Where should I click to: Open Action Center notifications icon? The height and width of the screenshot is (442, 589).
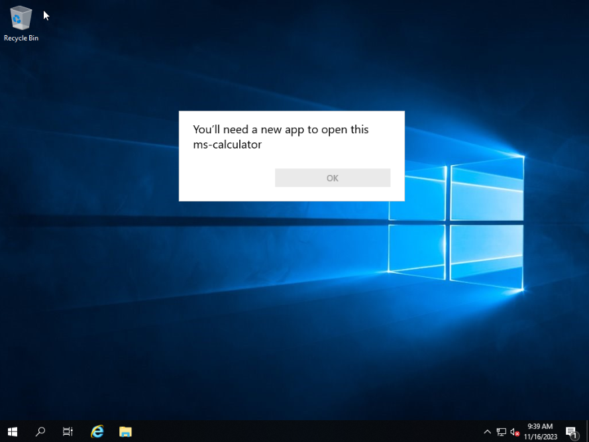coord(571,432)
